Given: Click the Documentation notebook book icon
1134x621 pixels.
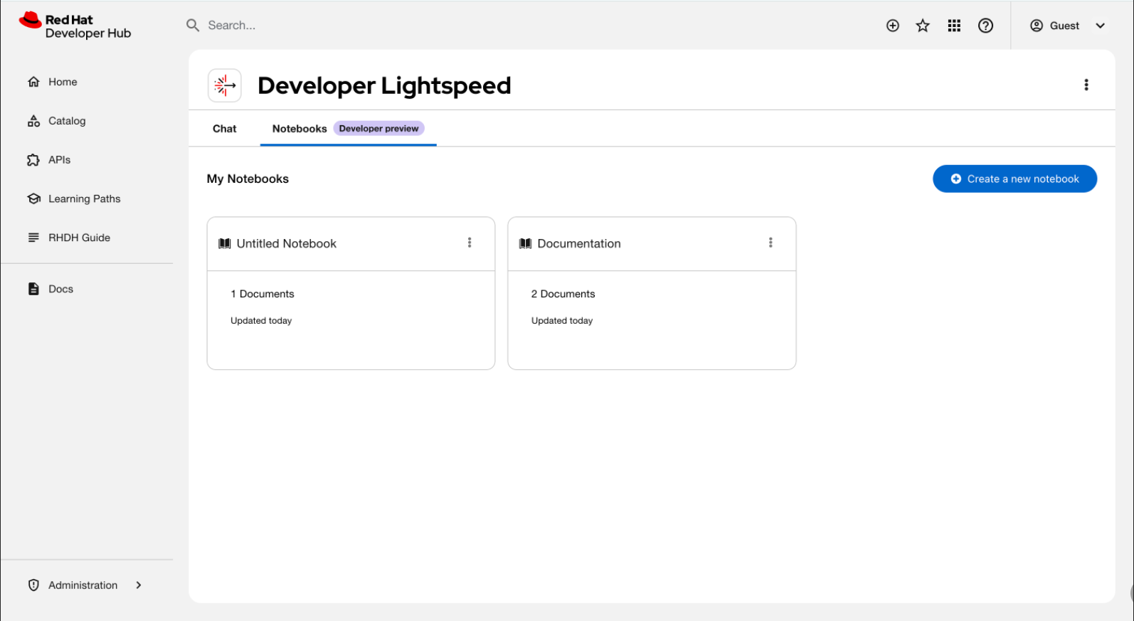Looking at the screenshot, I should [526, 244].
